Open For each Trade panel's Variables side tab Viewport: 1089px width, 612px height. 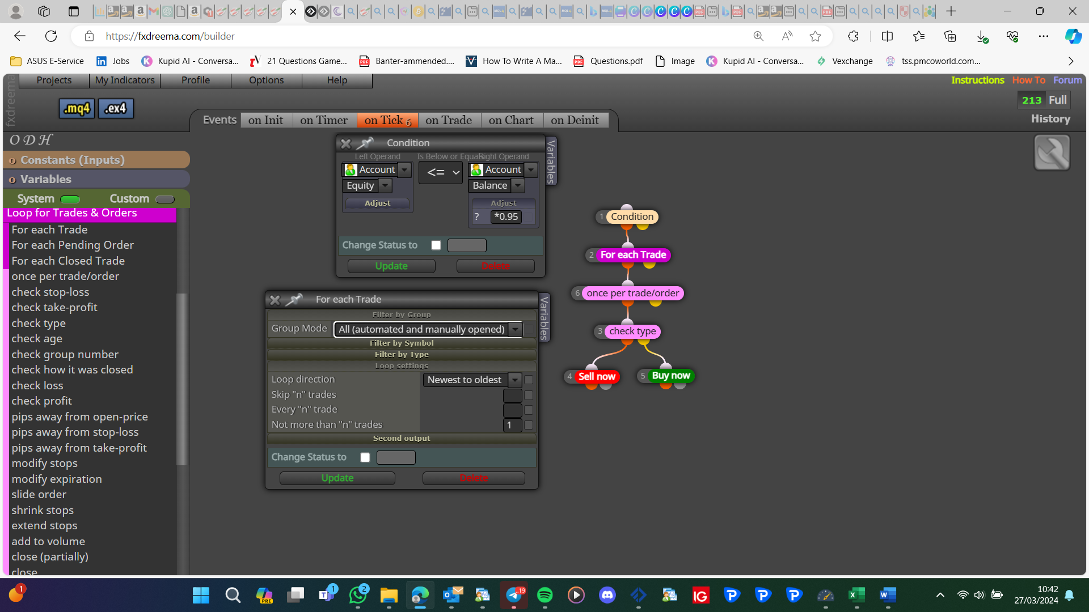tap(544, 318)
